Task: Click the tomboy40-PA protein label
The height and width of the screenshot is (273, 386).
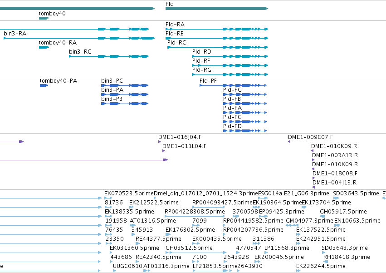Action: click(59, 81)
